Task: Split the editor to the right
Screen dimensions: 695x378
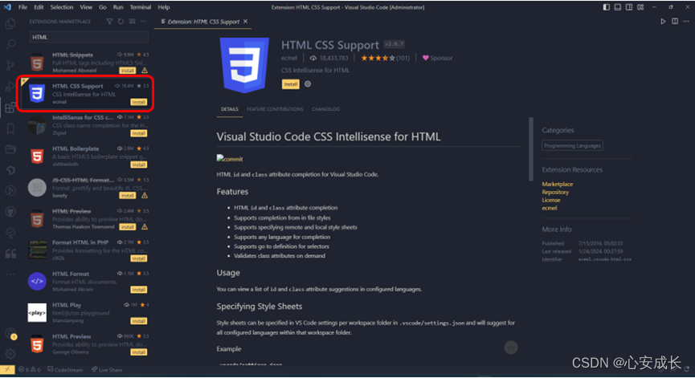Action: (675, 21)
